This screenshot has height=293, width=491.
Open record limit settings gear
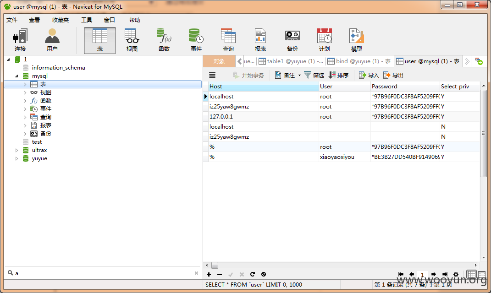pos(456,274)
